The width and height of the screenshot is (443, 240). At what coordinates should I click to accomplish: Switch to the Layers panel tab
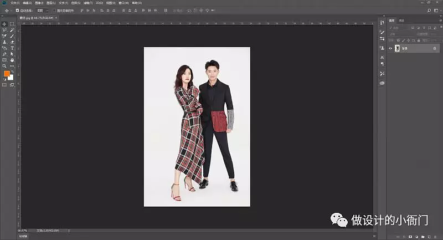(392, 21)
